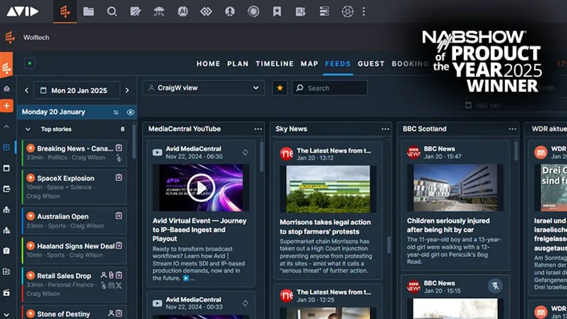Open the Wolftech app in the top bar
The image size is (567, 319).
pos(65,12)
